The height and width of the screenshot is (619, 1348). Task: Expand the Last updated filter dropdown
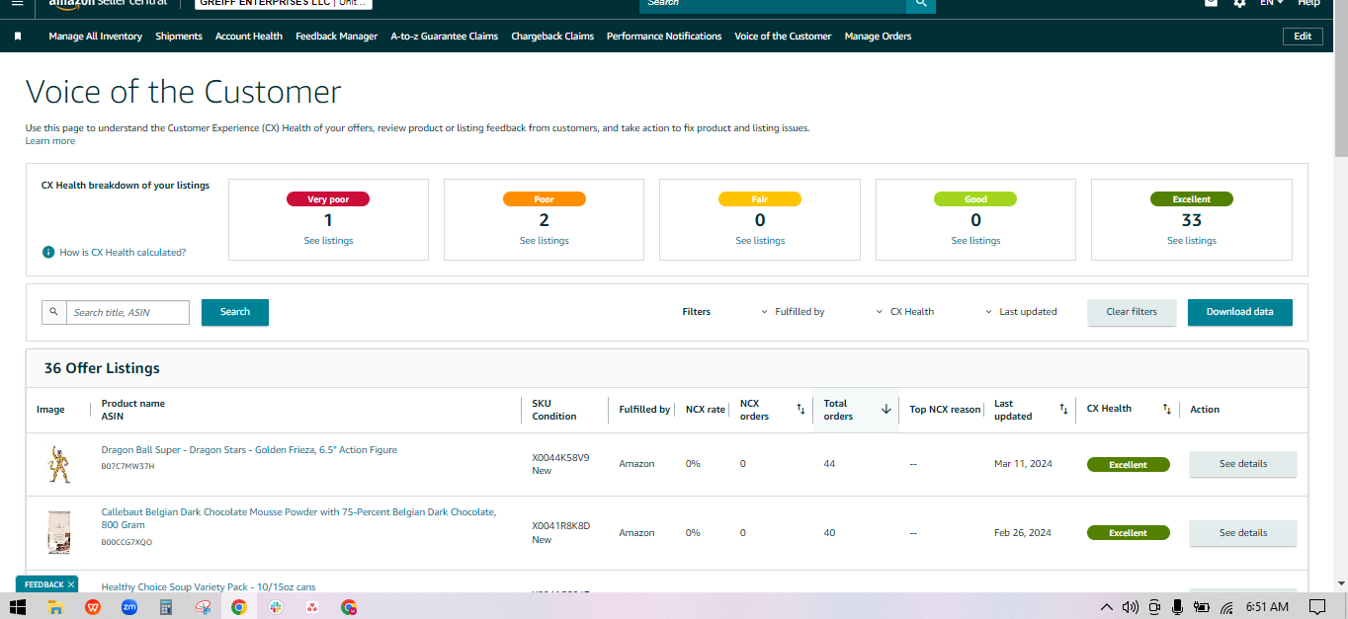1021,312
